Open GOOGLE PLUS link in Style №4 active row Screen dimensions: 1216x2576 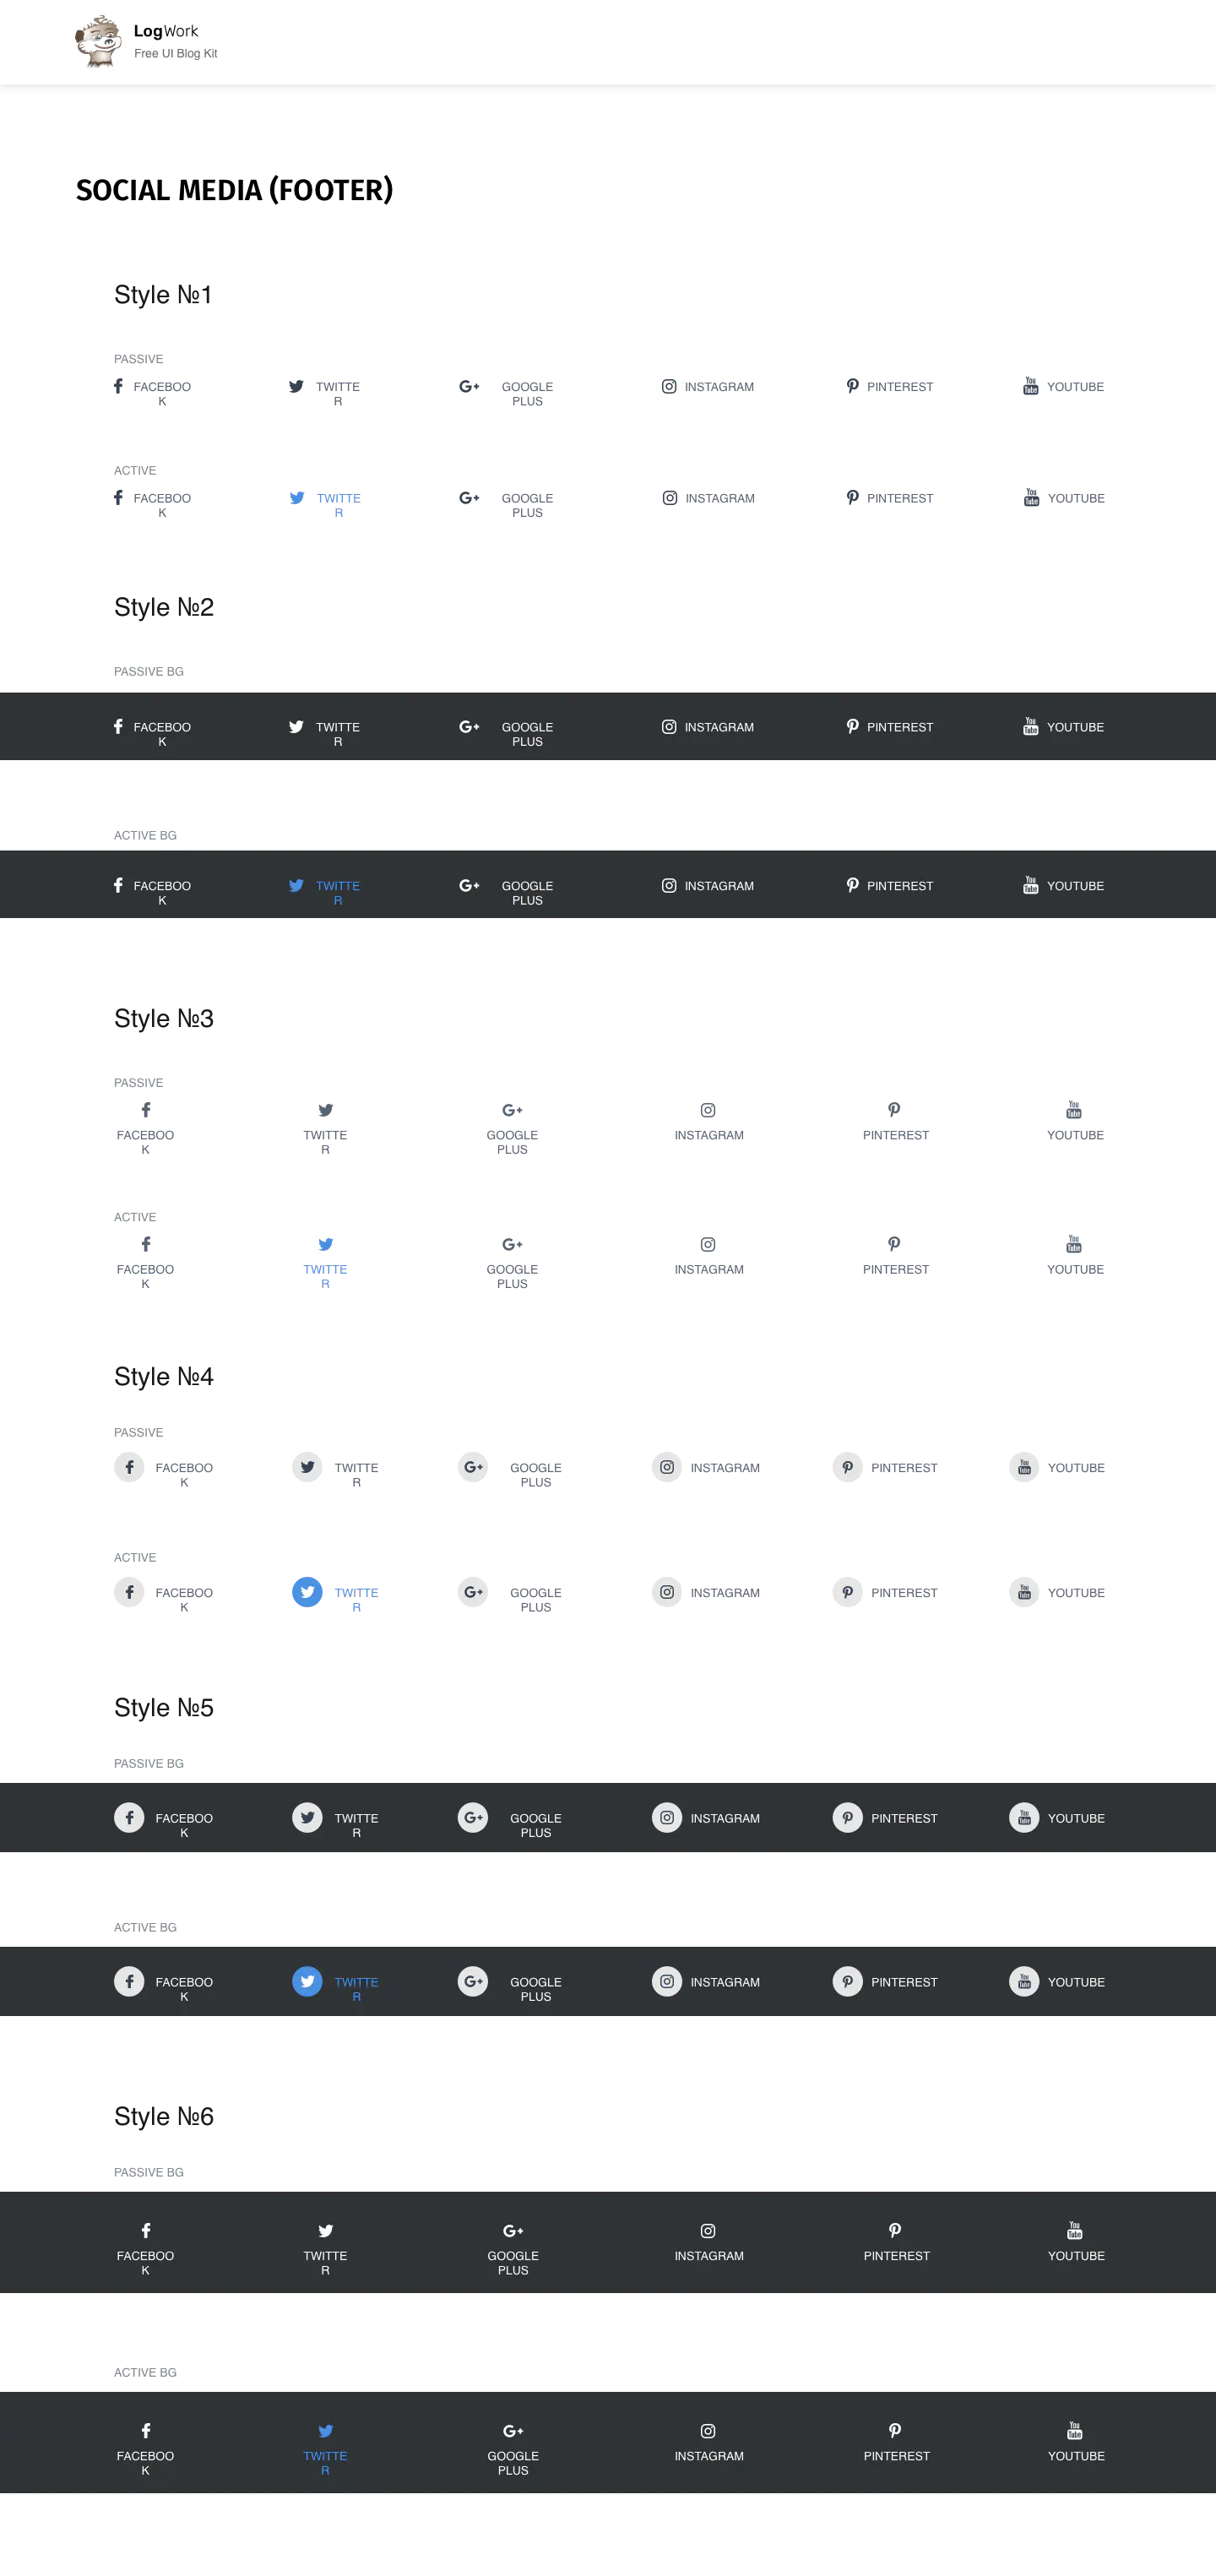click(536, 1600)
